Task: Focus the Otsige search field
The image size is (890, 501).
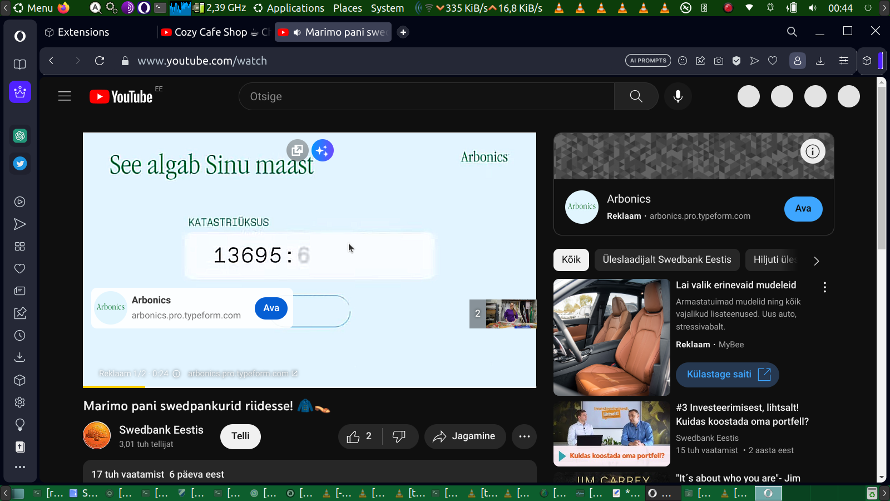Action: [427, 96]
